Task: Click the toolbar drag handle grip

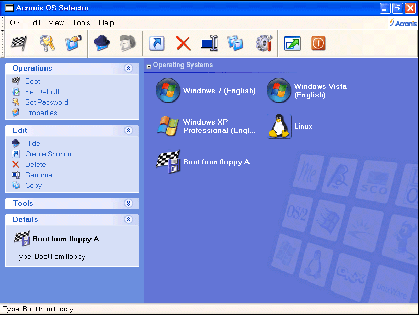Action: (x=3, y=43)
